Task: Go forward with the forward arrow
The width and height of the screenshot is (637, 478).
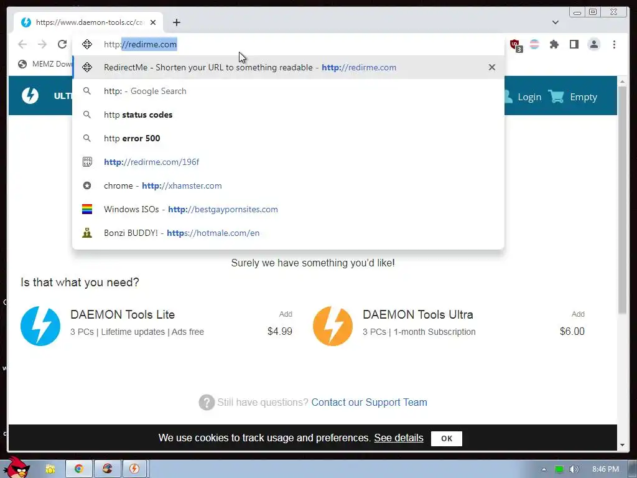Action: click(x=42, y=44)
